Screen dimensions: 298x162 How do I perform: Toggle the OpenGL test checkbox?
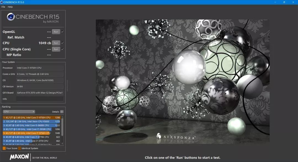click(63, 32)
